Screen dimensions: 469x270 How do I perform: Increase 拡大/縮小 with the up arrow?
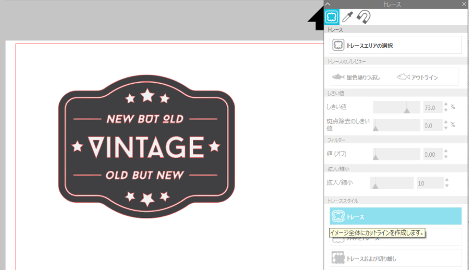tap(447, 180)
